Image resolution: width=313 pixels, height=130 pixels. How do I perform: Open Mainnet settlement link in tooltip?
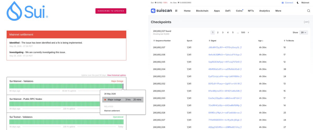tap(112, 111)
